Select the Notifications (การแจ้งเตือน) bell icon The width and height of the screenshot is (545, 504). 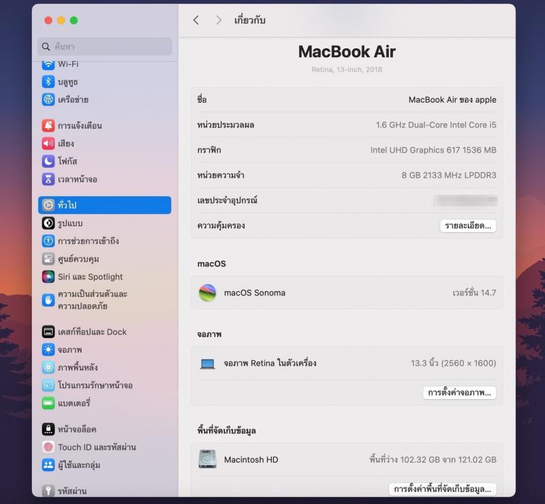tap(48, 125)
